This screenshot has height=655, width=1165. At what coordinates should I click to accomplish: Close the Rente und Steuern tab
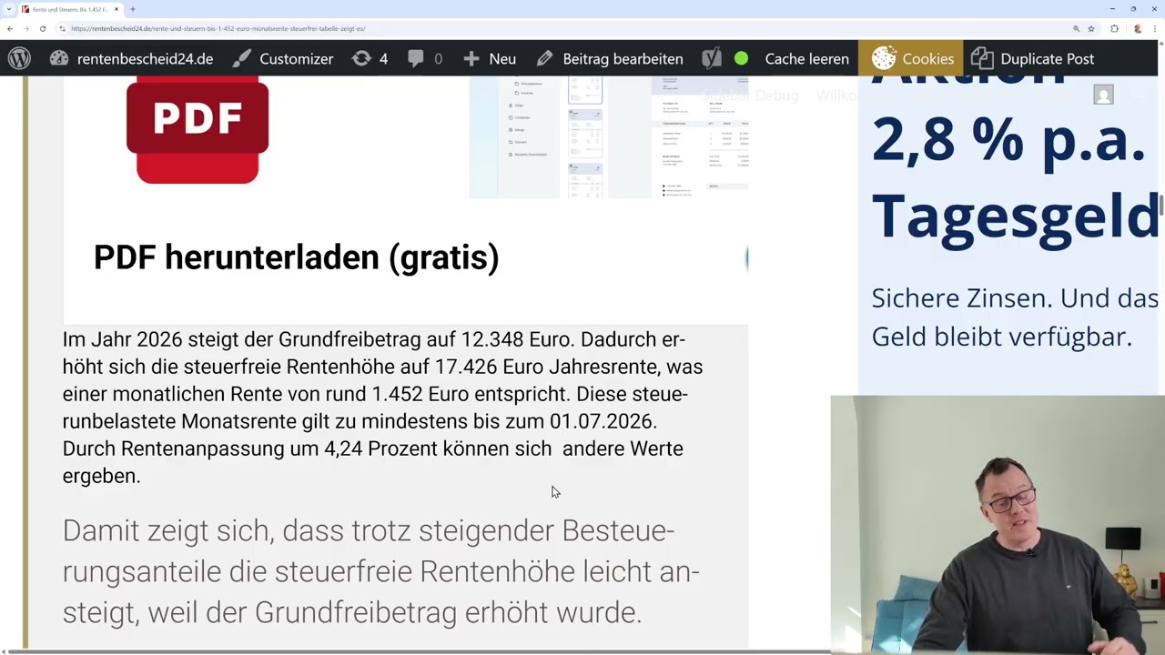pyautogui.click(x=116, y=9)
